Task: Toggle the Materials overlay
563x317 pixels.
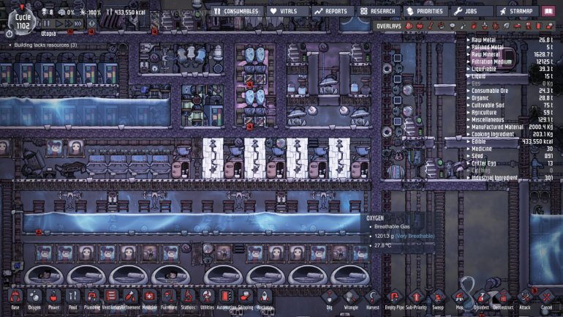Action: click(442, 26)
